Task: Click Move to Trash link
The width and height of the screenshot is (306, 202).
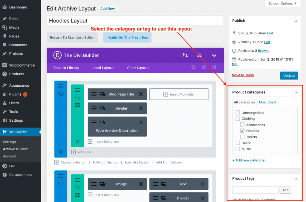Action: (243, 75)
